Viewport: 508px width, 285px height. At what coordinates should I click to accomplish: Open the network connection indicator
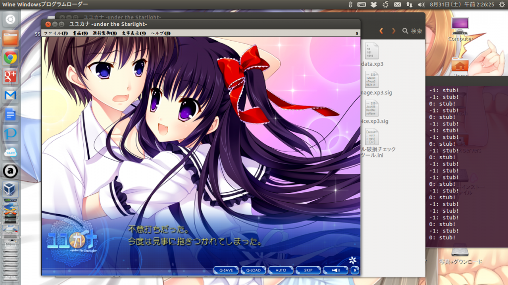pos(409,4)
